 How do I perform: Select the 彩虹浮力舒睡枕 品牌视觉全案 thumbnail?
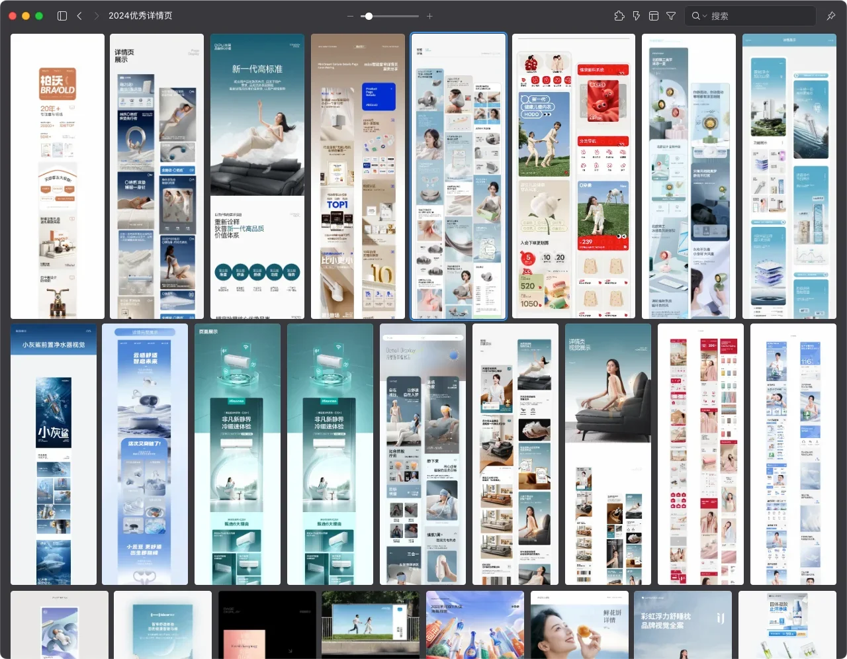683,625
